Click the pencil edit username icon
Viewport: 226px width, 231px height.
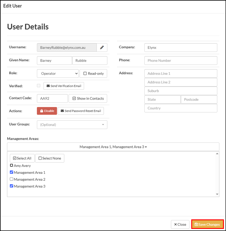click(102, 47)
